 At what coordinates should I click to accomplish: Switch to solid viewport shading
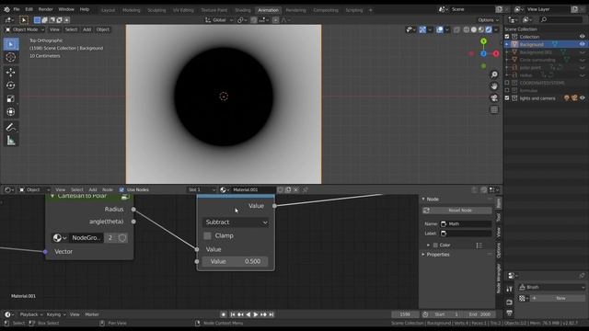[x=474, y=29]
